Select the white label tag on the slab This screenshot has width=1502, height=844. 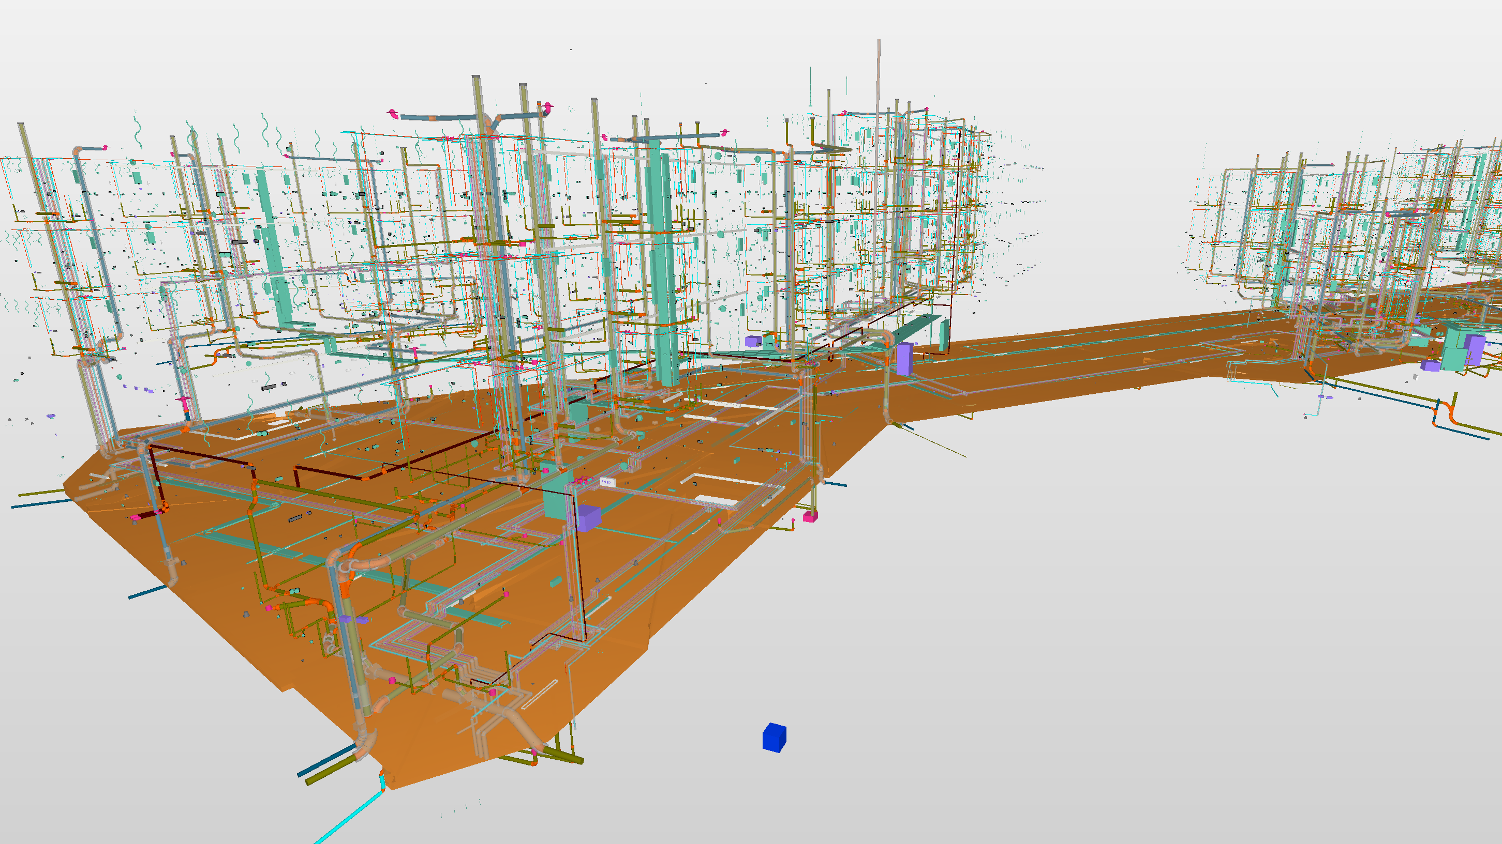(606, 482)
